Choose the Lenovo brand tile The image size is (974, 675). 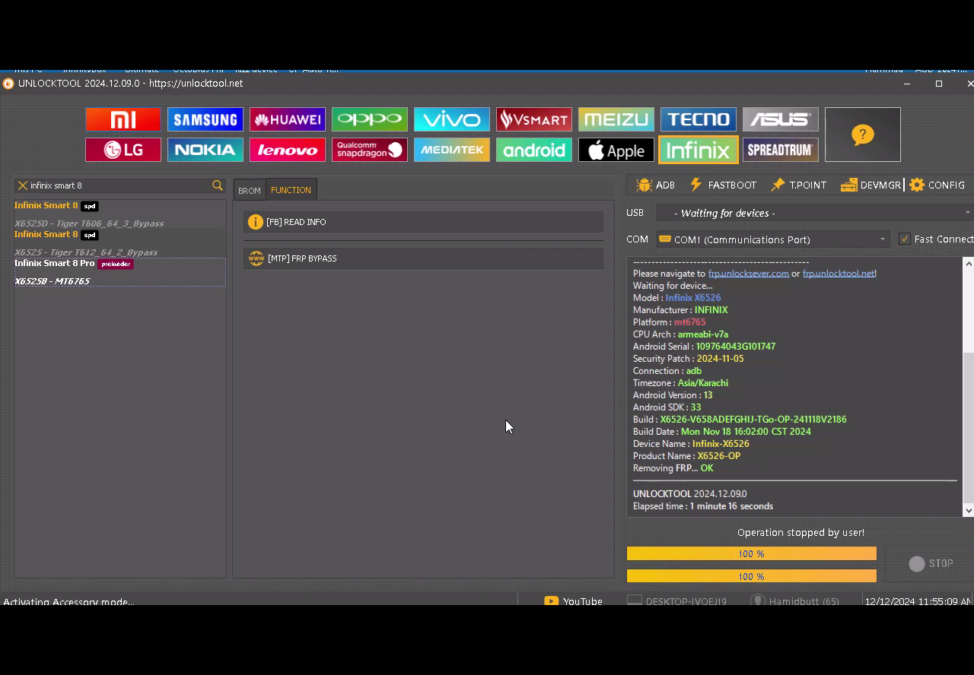288,150
